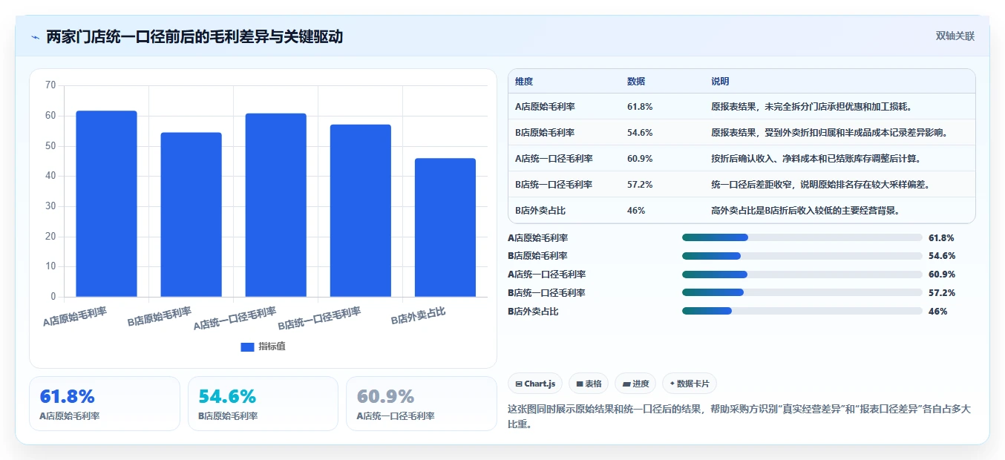
Task: Click the A店统一口径毛利率 chart bar
Action: (x=275, y=205)
